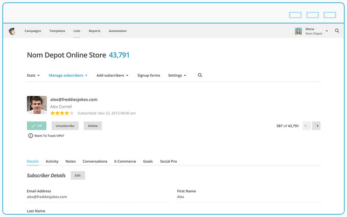The image size is (347, 217).
Task: Switch to the Notes tab
Action: 71,162
